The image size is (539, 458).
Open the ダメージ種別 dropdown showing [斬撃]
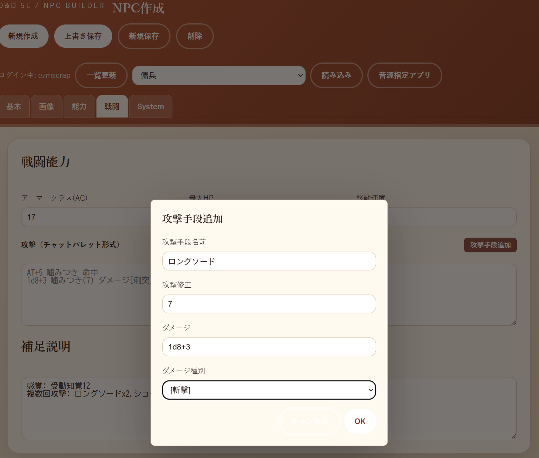click(269, 390)
